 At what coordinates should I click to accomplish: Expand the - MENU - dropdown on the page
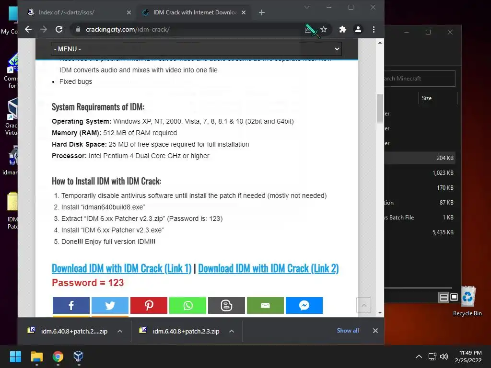point(196,49)
